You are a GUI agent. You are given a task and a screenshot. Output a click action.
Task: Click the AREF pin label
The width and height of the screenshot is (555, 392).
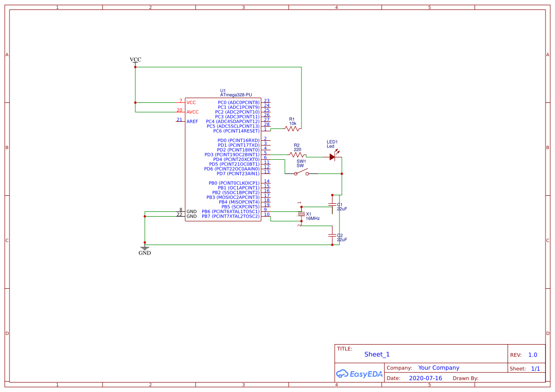192,121
